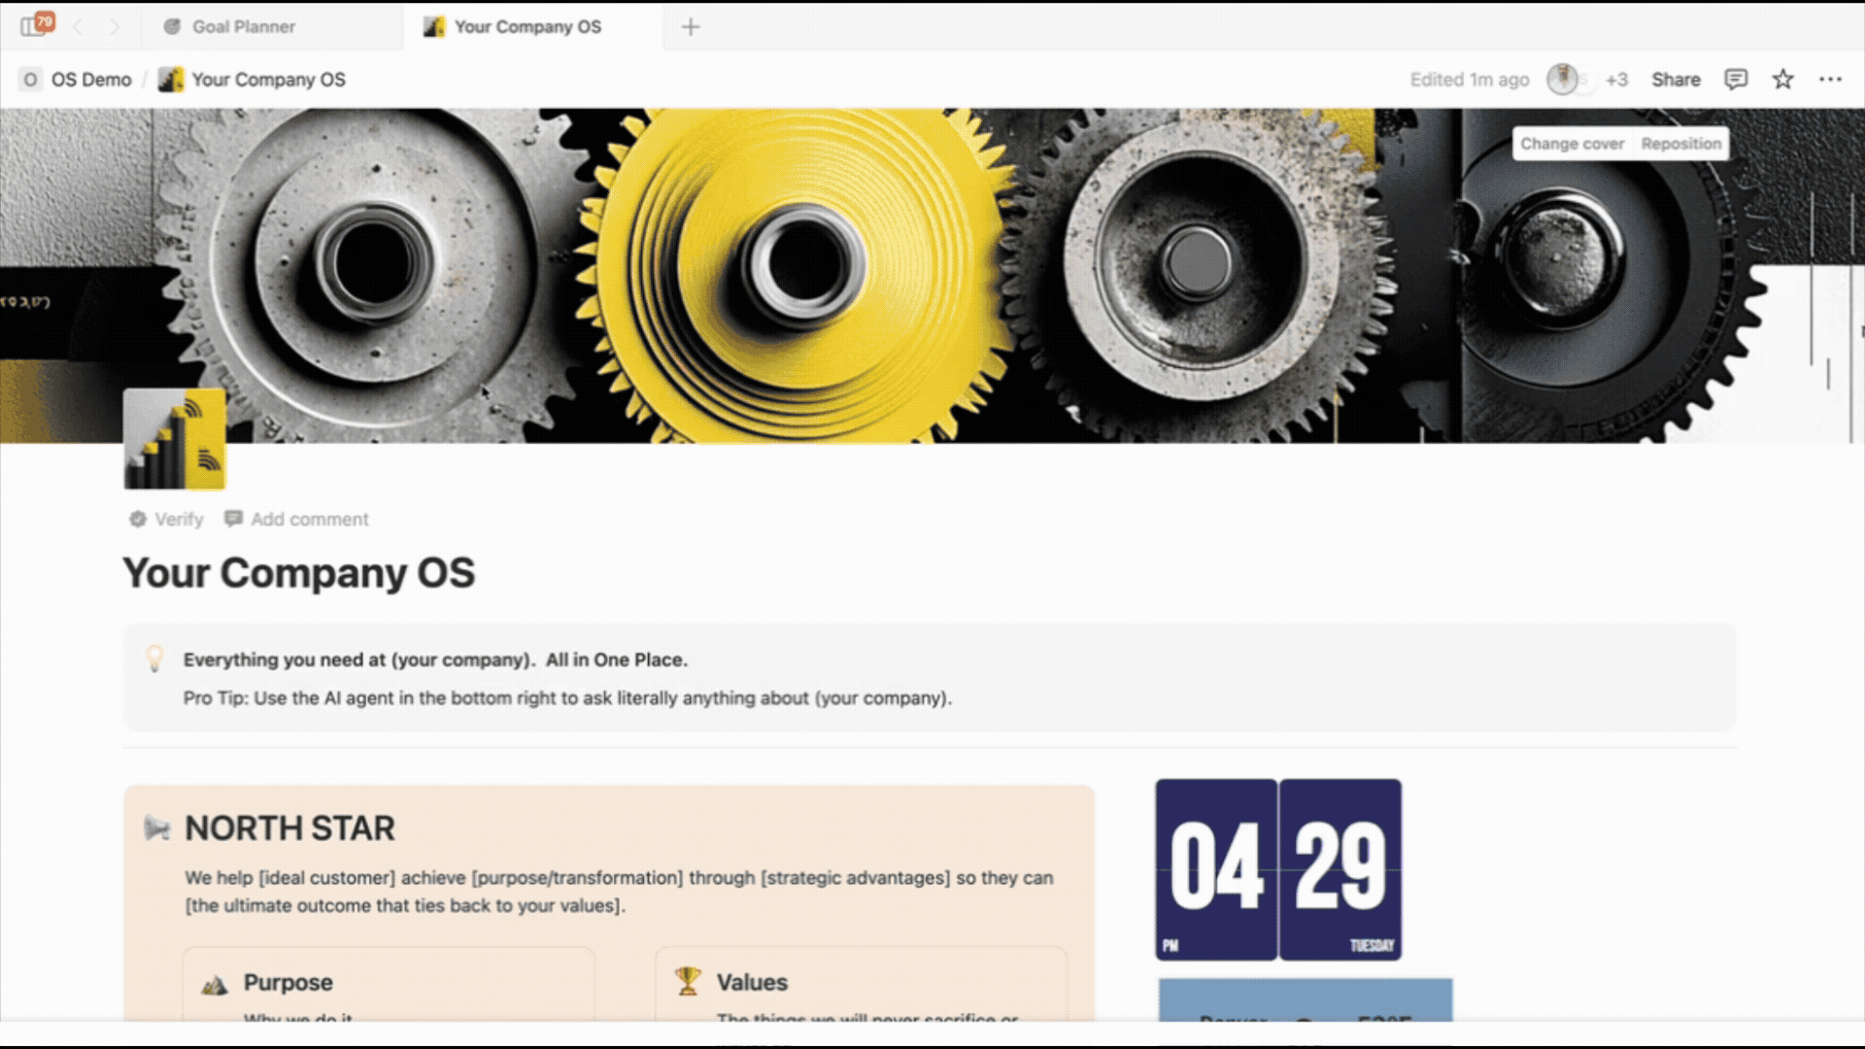Click the company page icon thumbnail
This screenshot has width=1865, height=1049.
coord(175,439)
